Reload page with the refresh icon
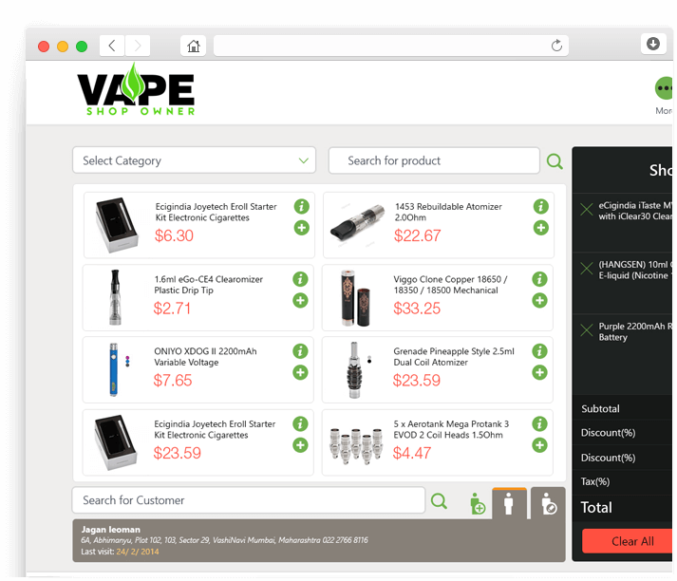 tap(556, 46)
